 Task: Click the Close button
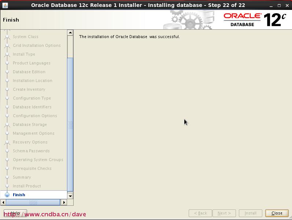tap(277, 213)
